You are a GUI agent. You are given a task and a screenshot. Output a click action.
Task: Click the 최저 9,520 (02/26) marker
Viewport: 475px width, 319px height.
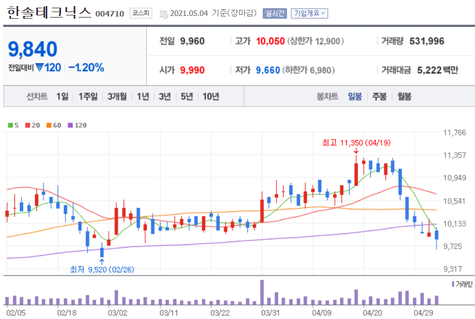click(102, 270)
